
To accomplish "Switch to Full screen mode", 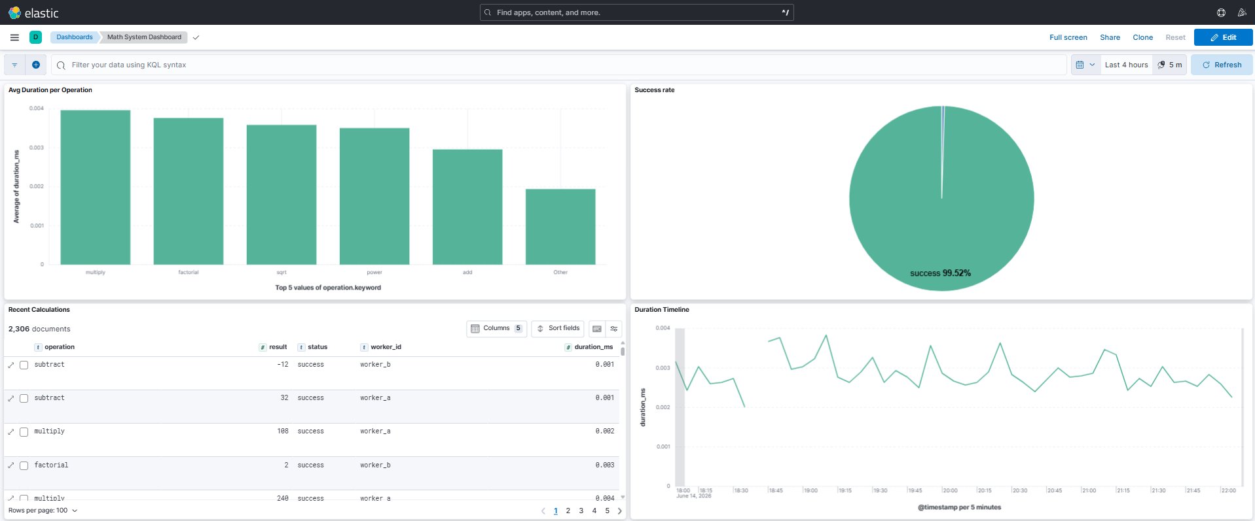I will 1068,37.
